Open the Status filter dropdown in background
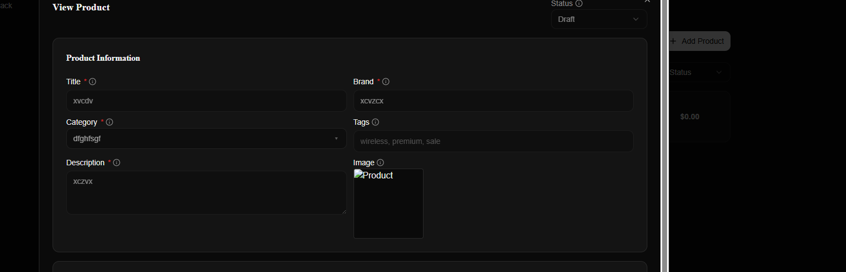 [x=699, y=72]
